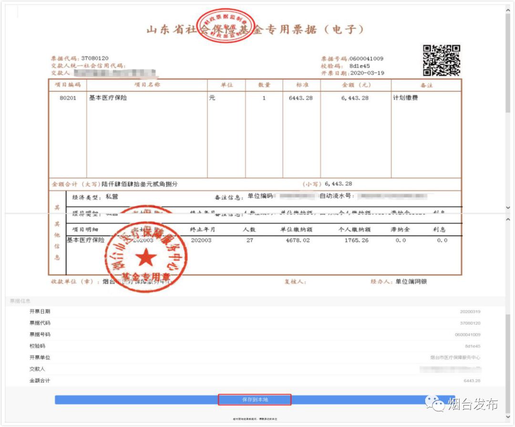Click the 单位 cell showing 元
Screen dimensions: 515x427
pyautogui.click(x=212, y=98)
